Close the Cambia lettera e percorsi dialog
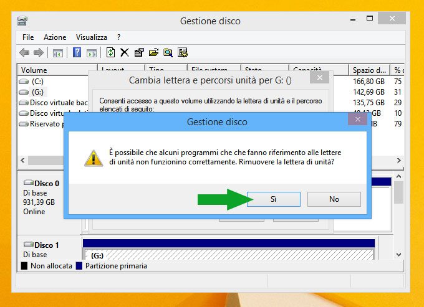Viewport: 424px width, 307px height. (x=320, y=77)
